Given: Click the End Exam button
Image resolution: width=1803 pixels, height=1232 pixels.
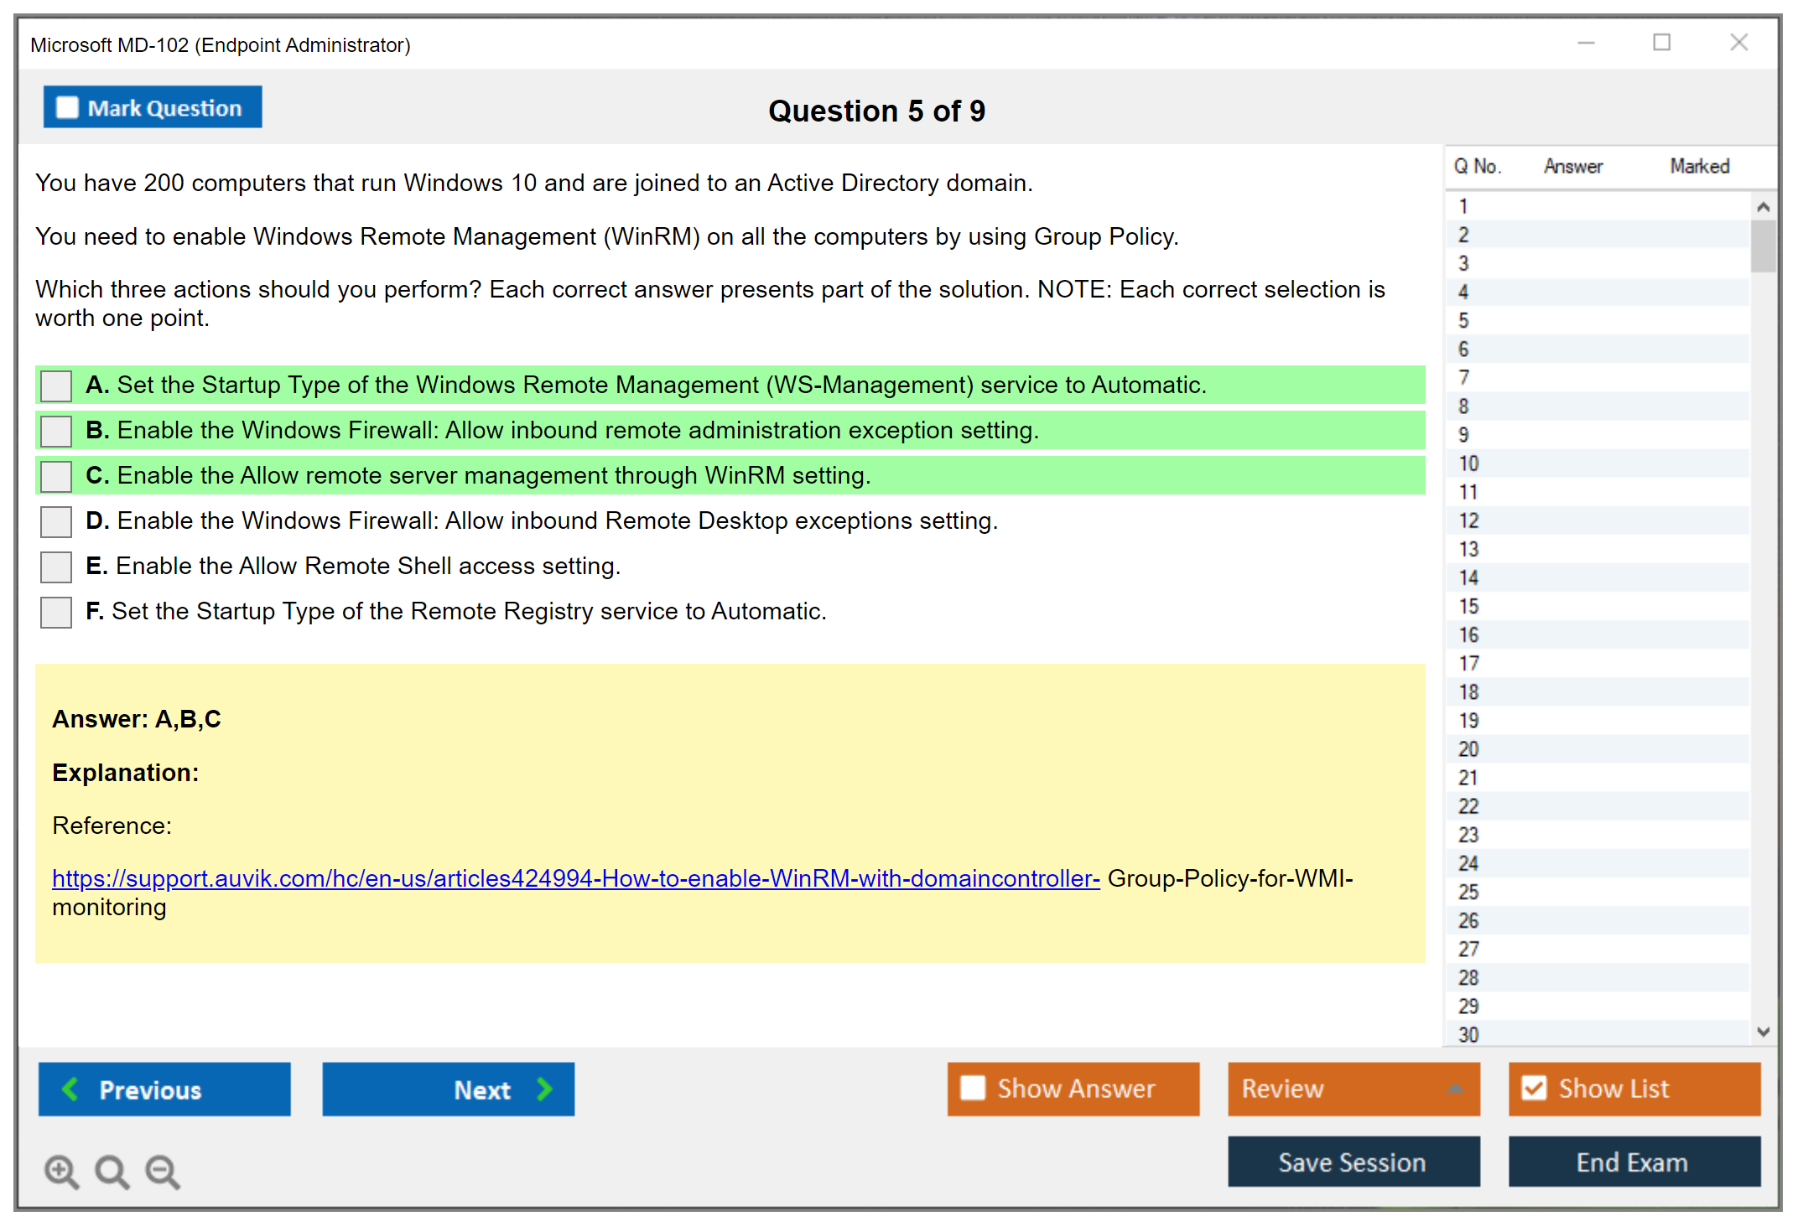Looking at the screenshot, I should [x=1633, y=1162].
